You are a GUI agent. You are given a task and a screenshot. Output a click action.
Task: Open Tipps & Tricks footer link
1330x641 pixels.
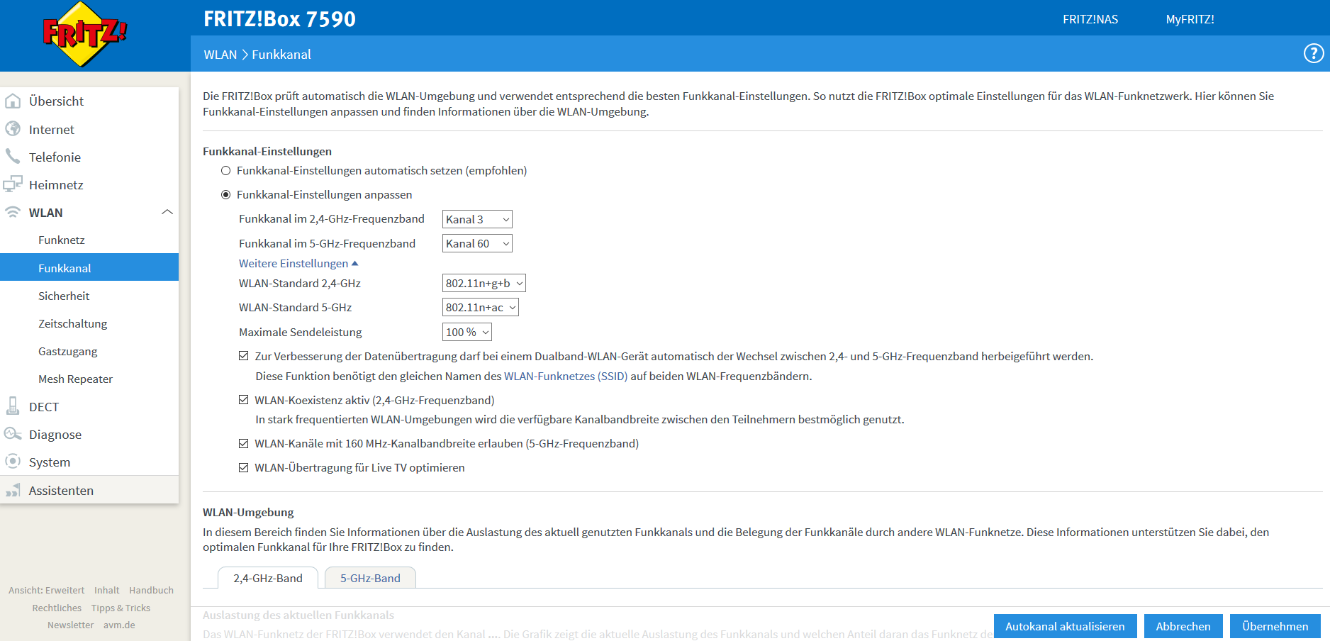click(121, 608)
